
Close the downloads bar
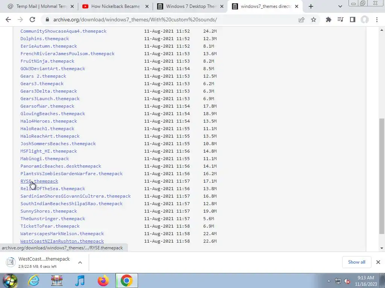(378, 262)
